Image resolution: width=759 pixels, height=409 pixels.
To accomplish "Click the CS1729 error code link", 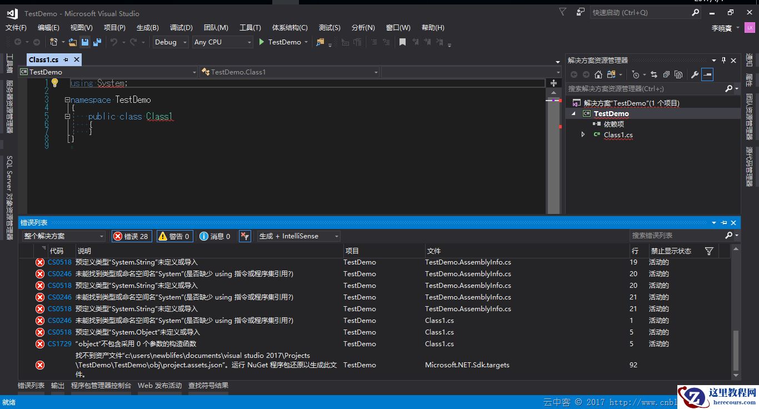I will [59, 344].
